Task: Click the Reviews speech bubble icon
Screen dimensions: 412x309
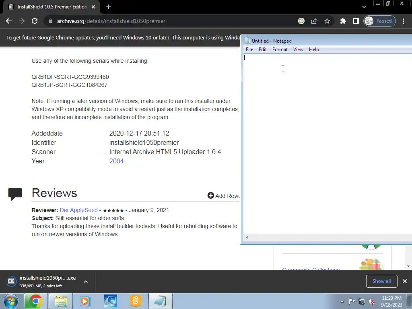Action: click(x=15, y=194)
